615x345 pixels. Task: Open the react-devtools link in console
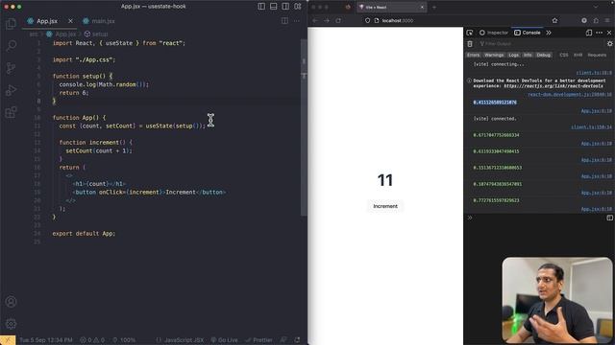point(553,86)
